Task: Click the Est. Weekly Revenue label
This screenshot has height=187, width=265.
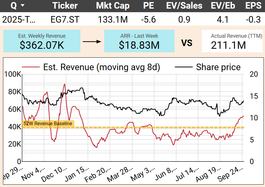Action: click(42, 36)
